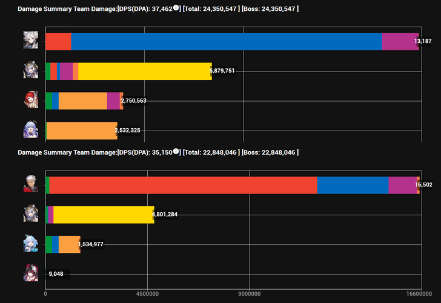Select avatar beside the 4,801,284 damage bar
Screen dimensions: 441x303
pyautogui.click(x=30, y=214)
